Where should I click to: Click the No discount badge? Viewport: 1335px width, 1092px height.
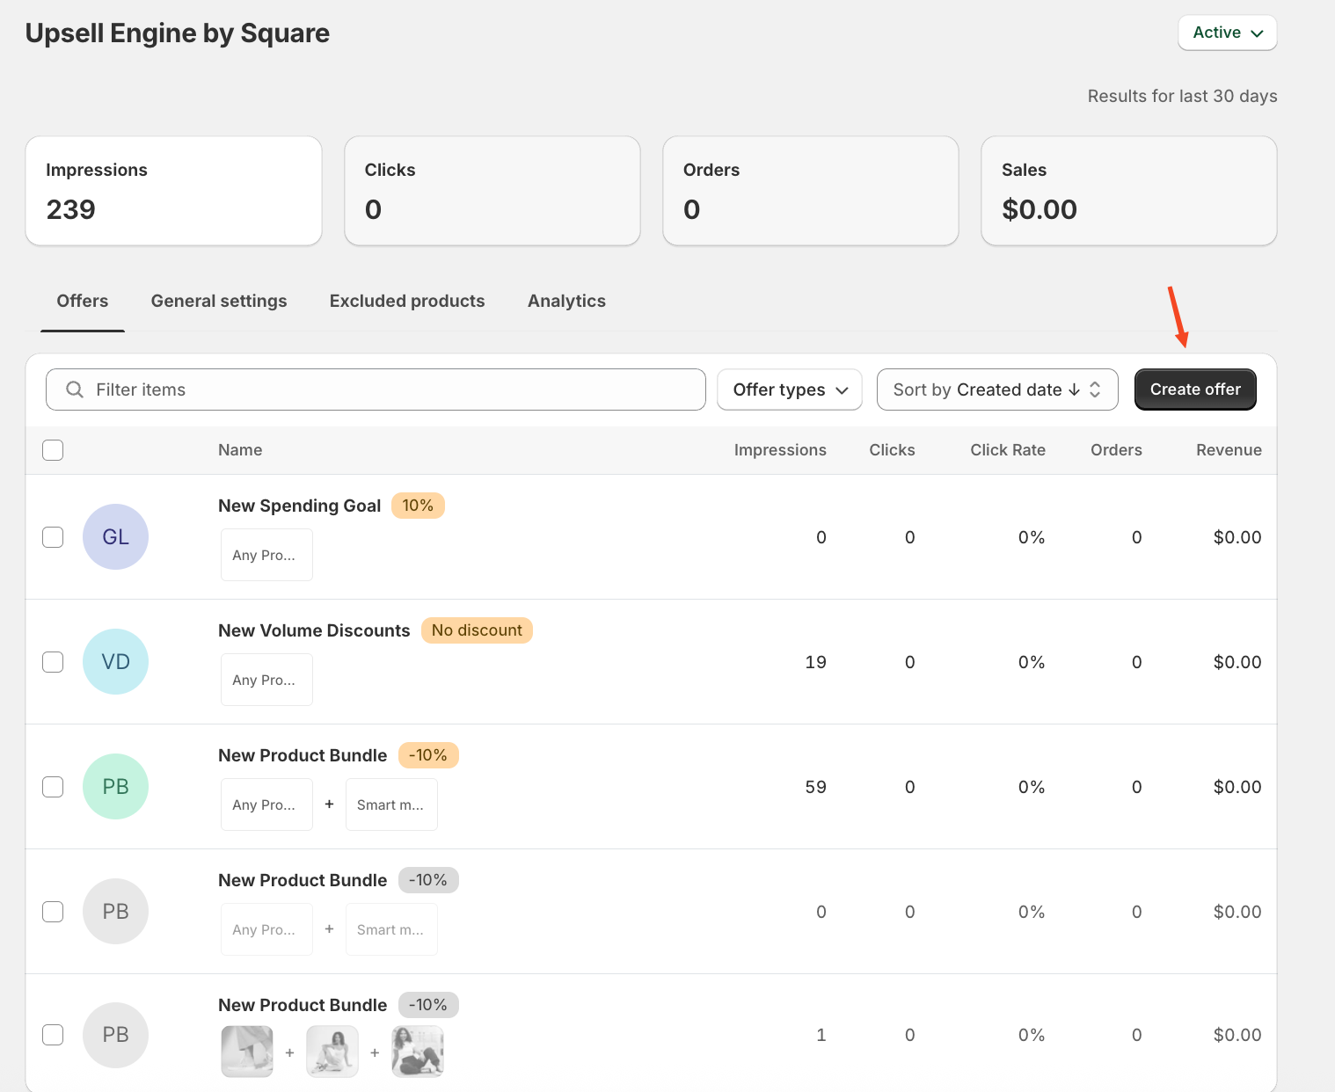click(477, 630)
